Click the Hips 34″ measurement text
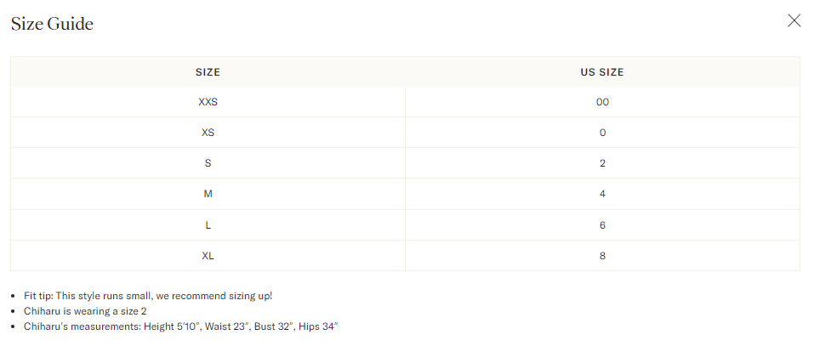814x363 pixels. click(318, 326)
